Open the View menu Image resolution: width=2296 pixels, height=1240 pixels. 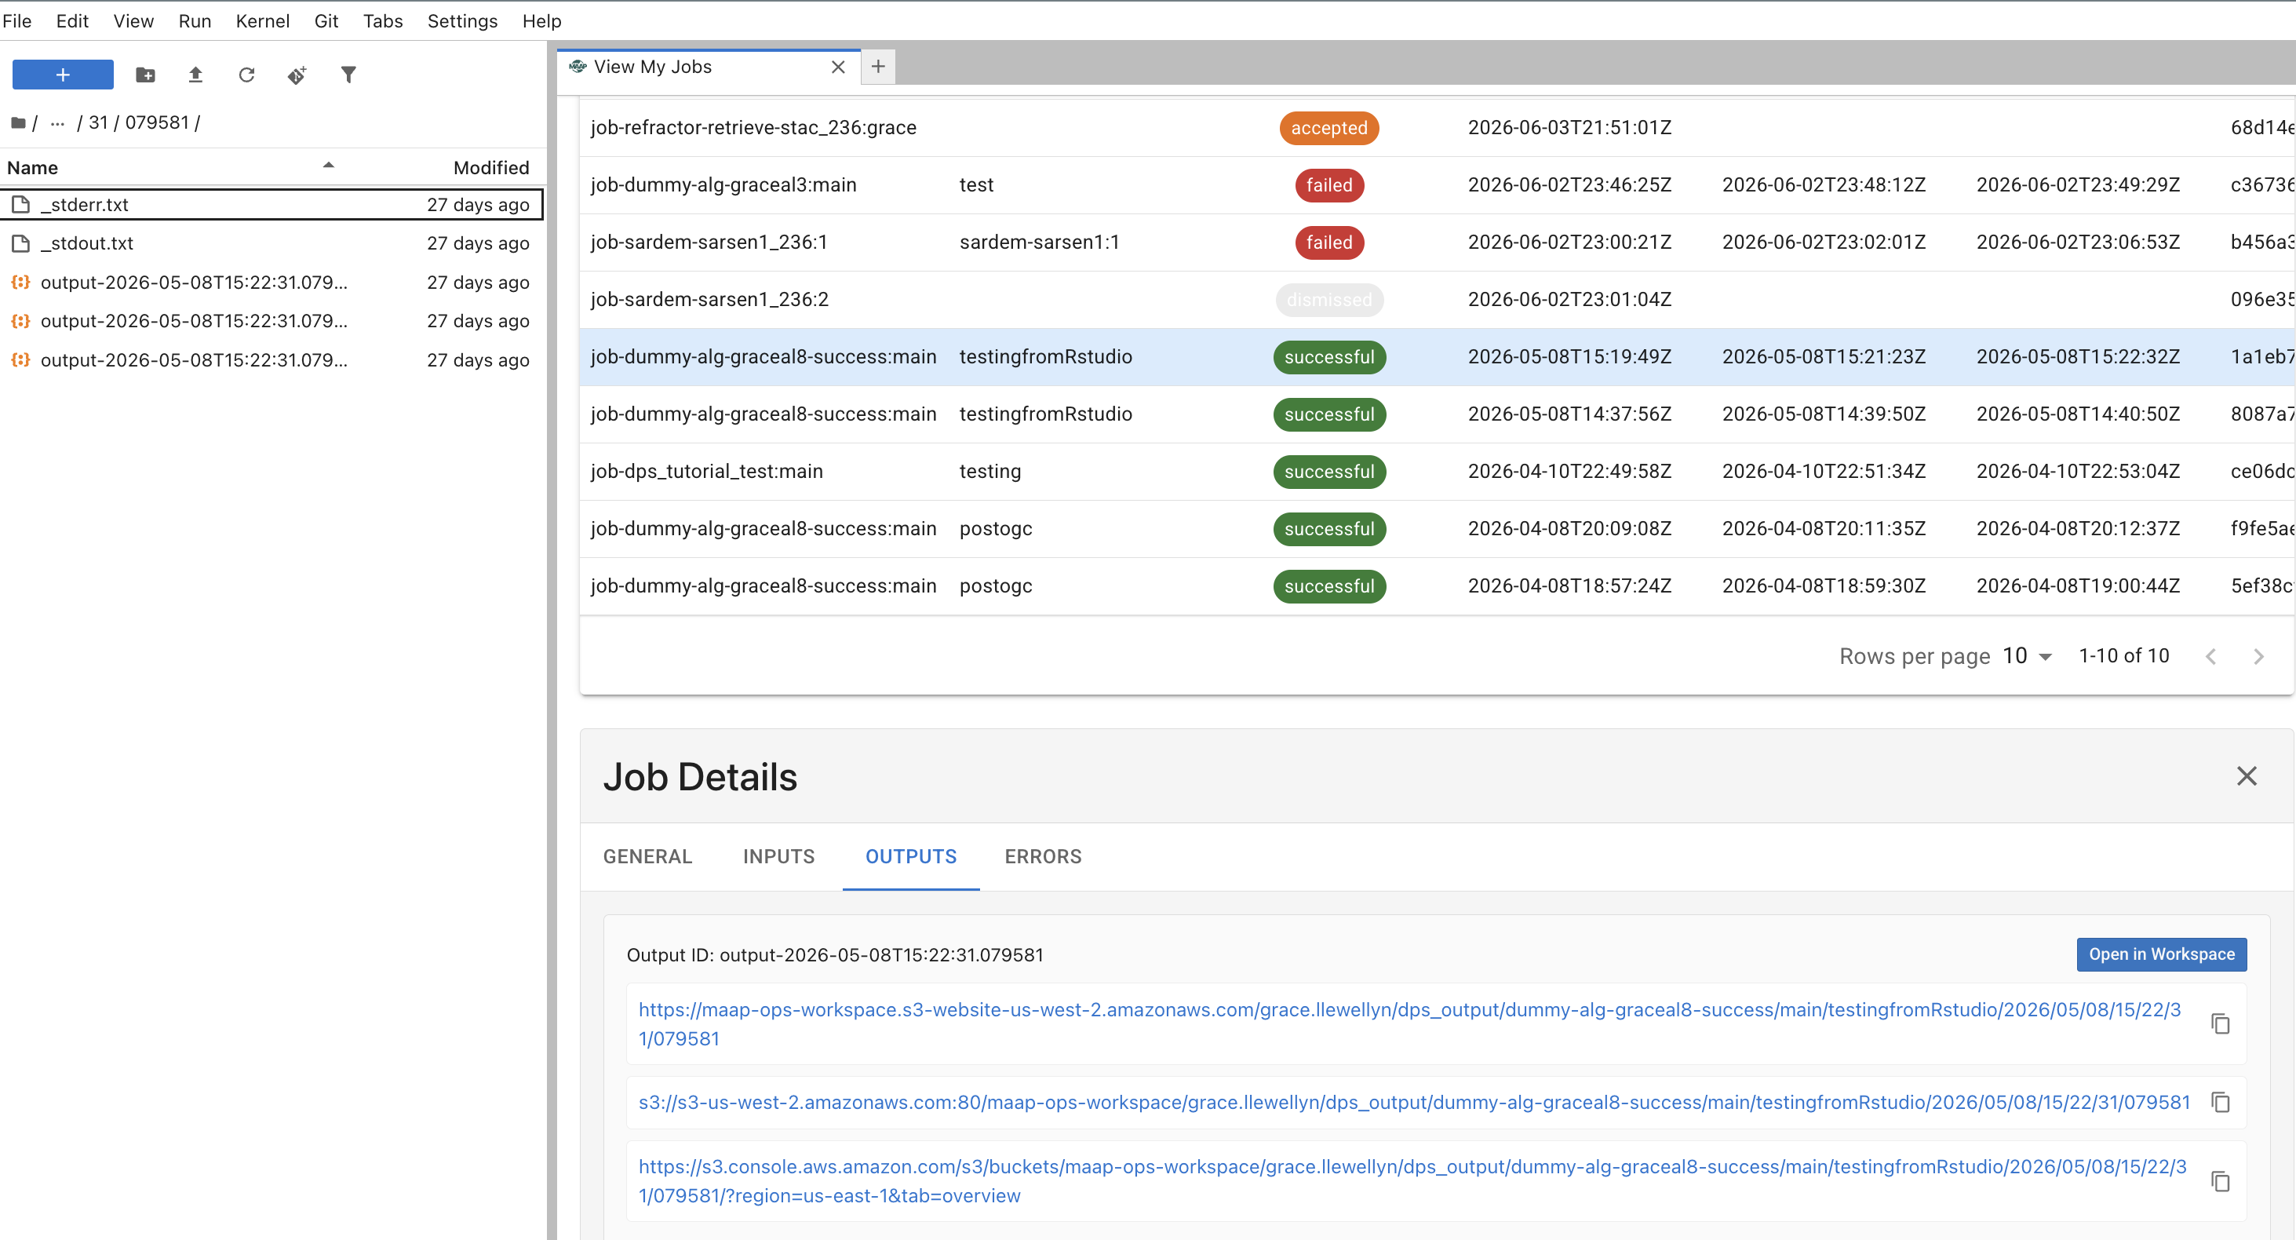(133, 20)
